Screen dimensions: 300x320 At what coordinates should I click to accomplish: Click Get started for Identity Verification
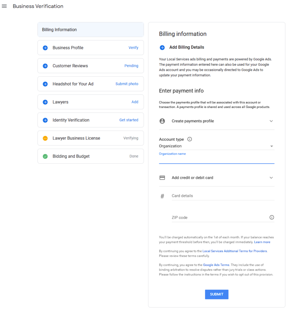click(129, 120)
